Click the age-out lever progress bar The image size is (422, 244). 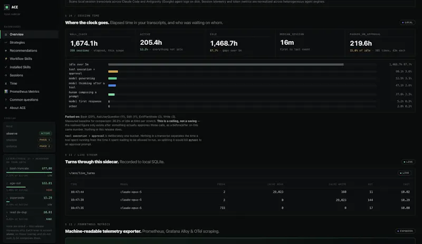(16, 187)
